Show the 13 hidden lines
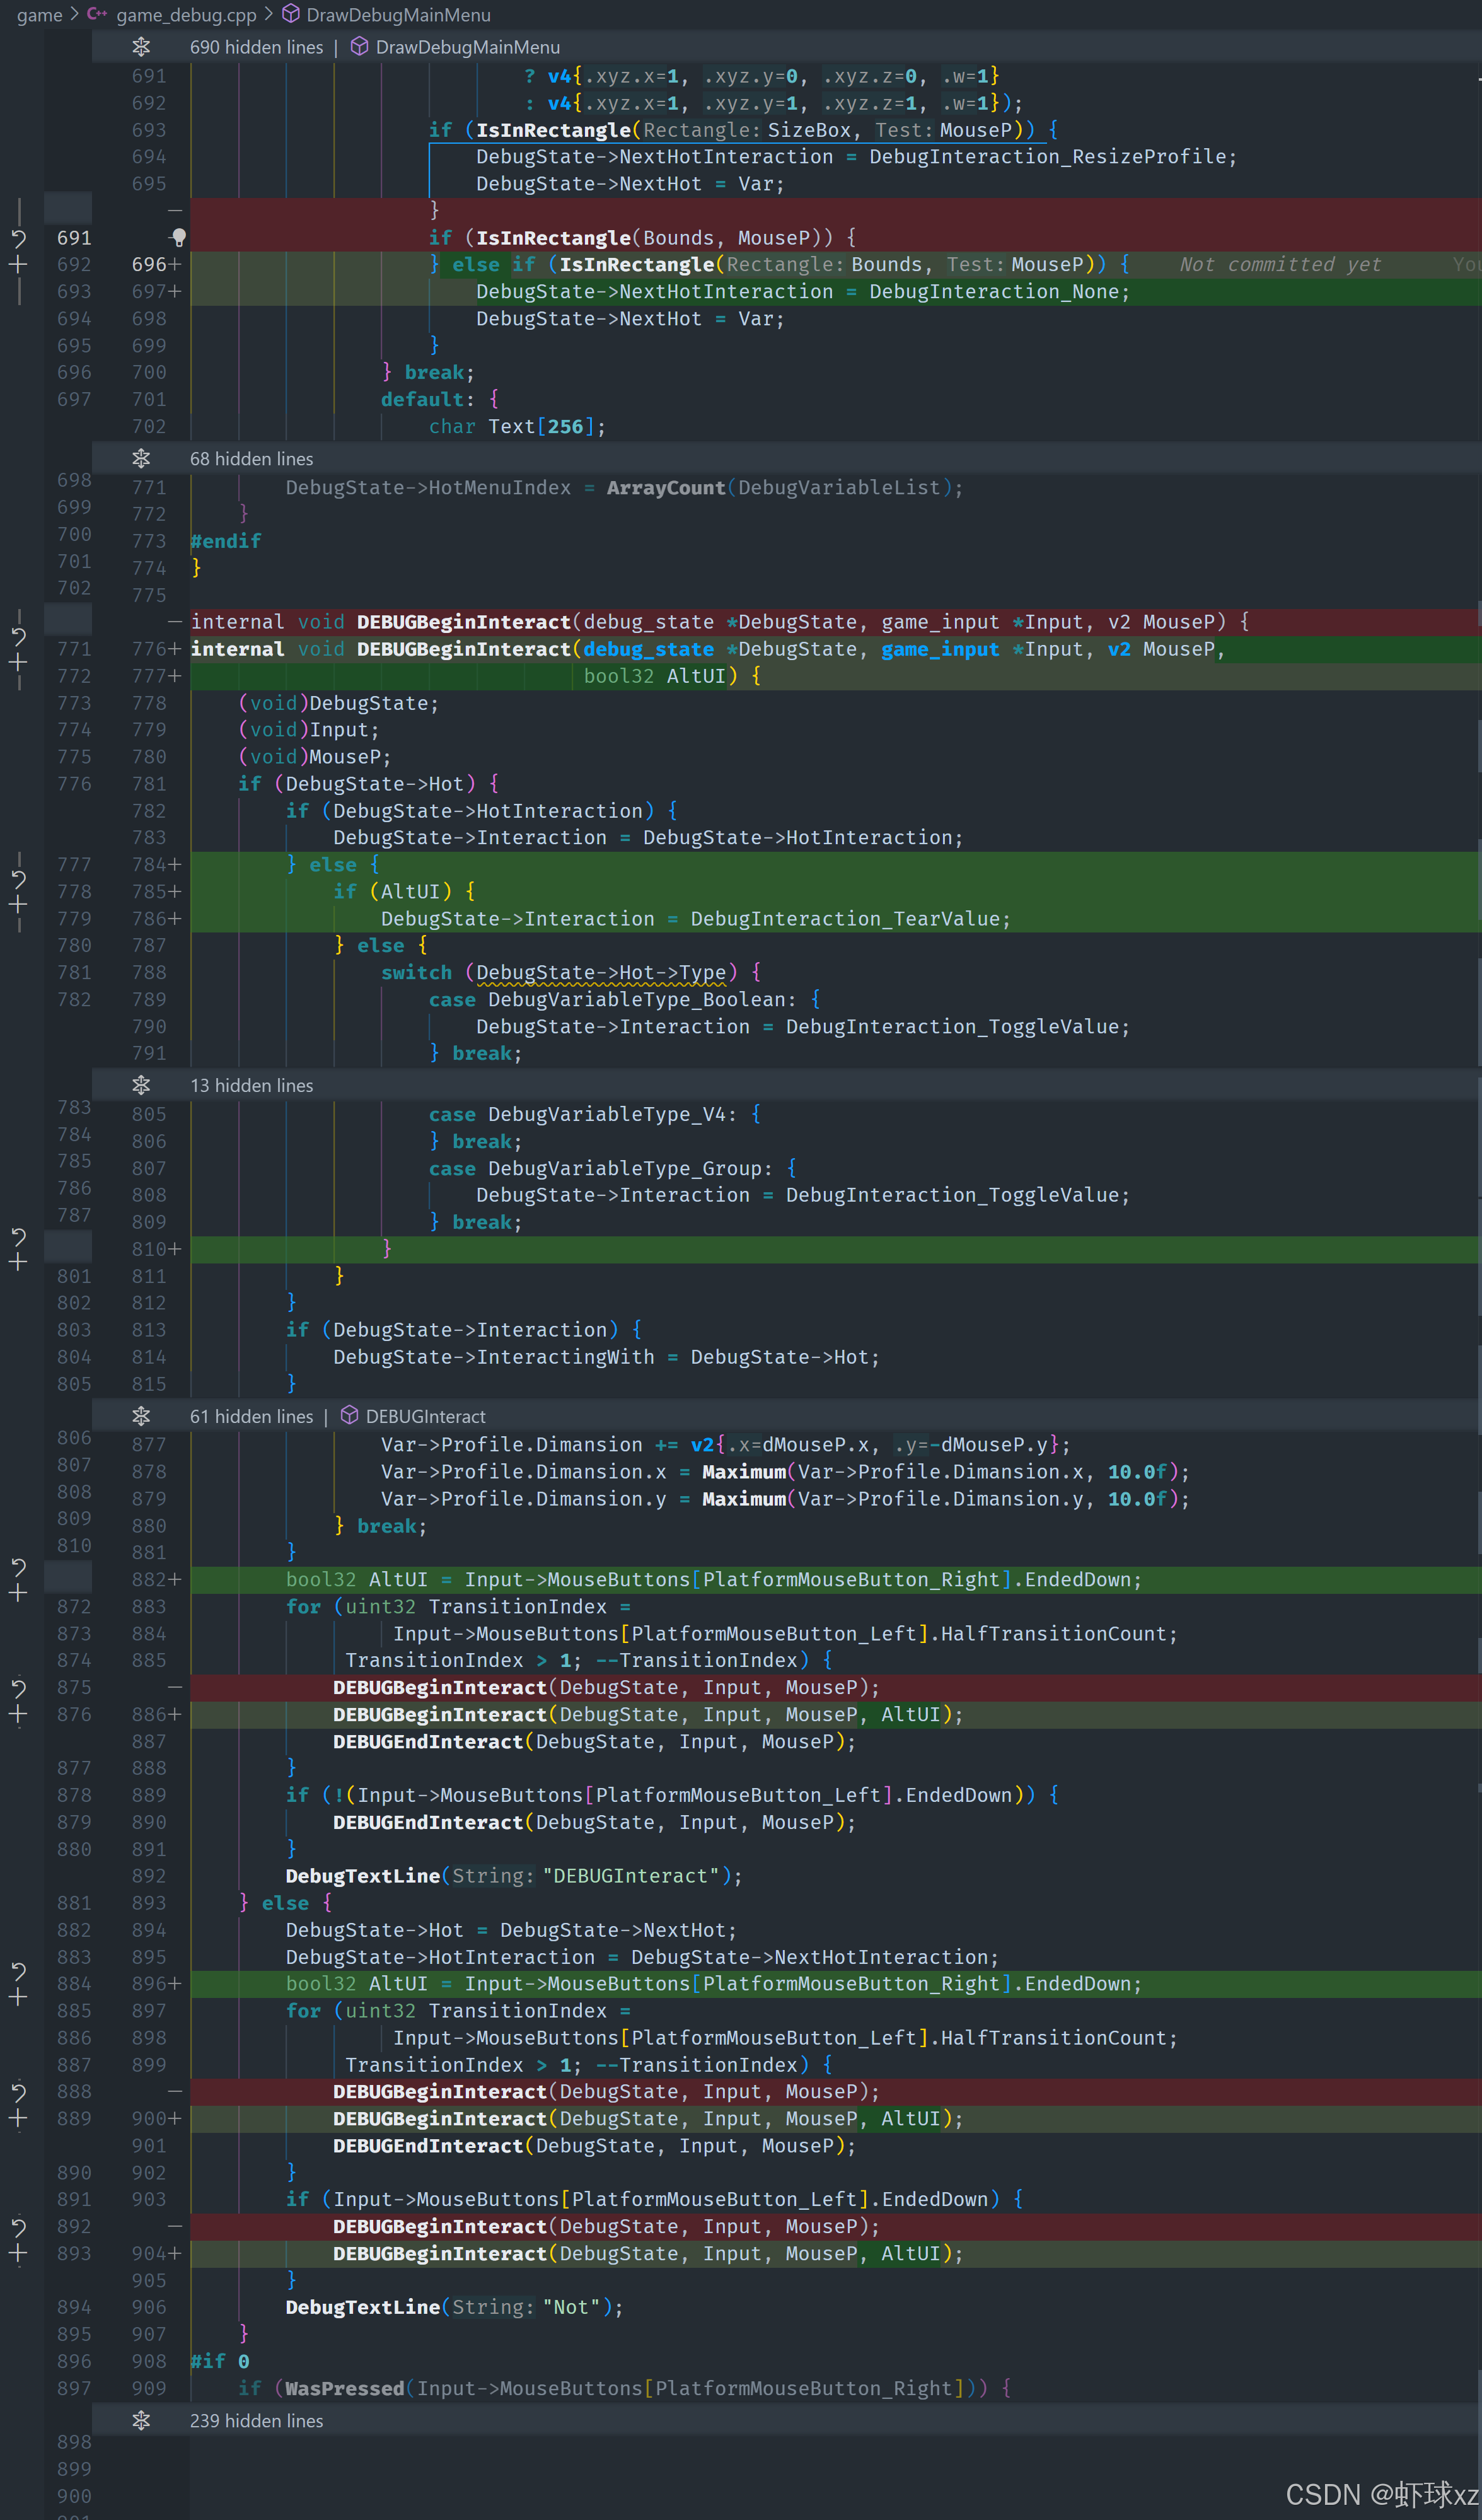 (x=141, y=1085)
